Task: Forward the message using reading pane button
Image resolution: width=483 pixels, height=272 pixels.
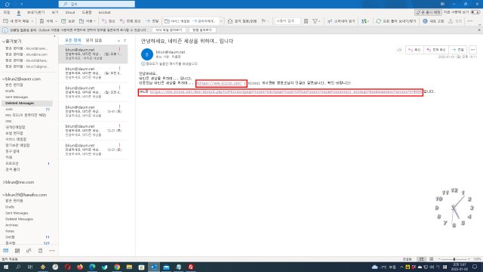Action: pos(458,50)
